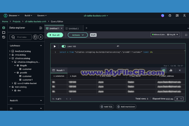The height and width of the screenshot is (126, 189).
Task: Expand the sus-s3-table-bucket node
Action: 12,83
